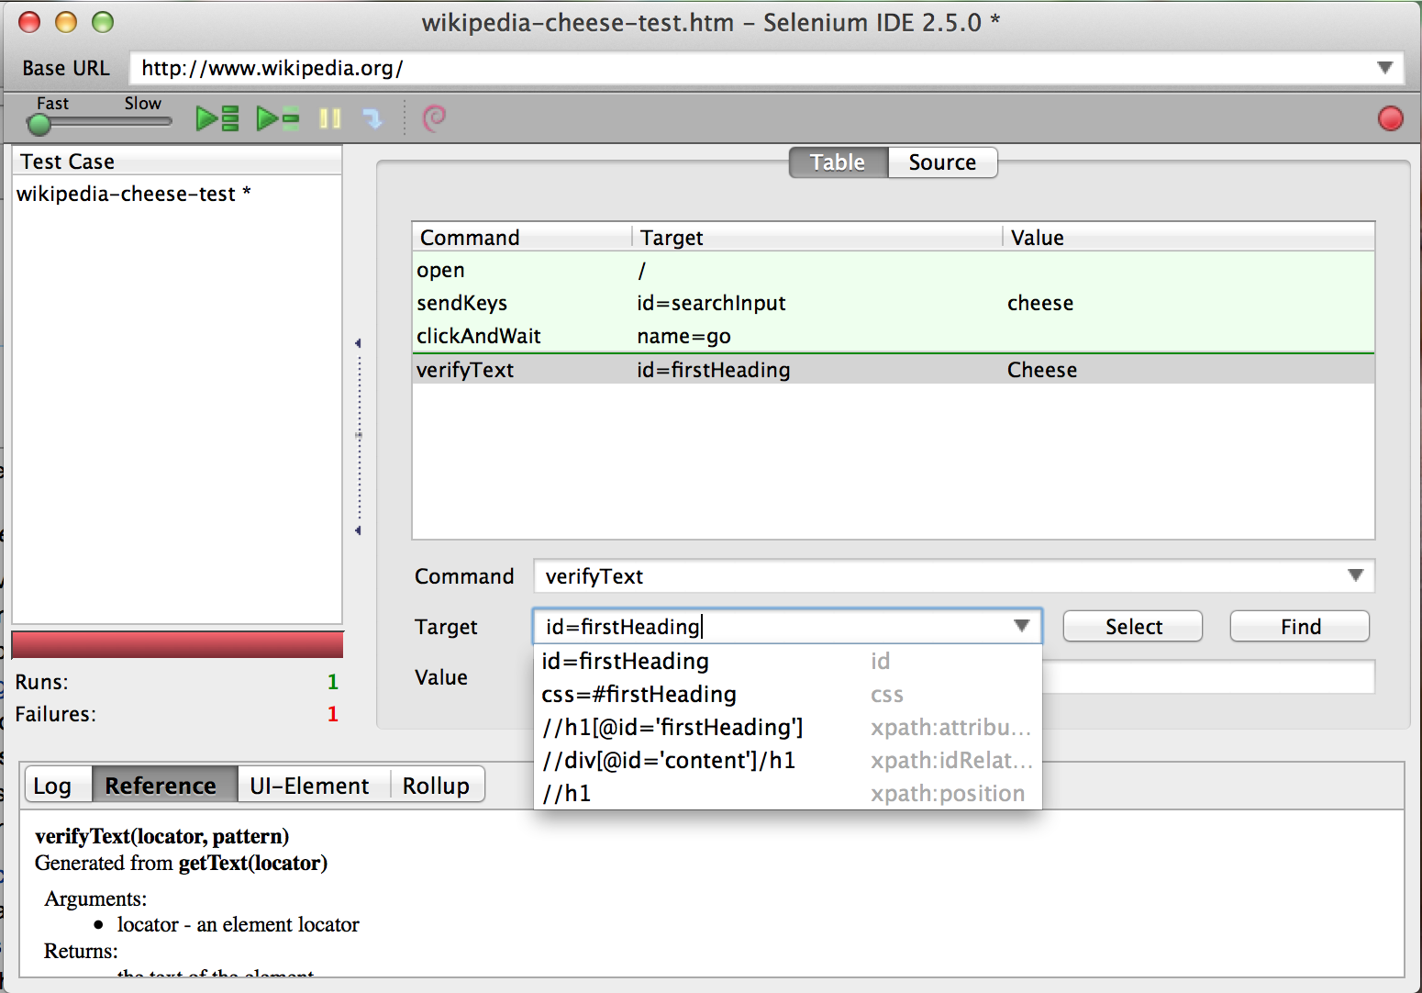Click the Test Case list header
This screenshot has width=1422, height=993.
(177, 162)
